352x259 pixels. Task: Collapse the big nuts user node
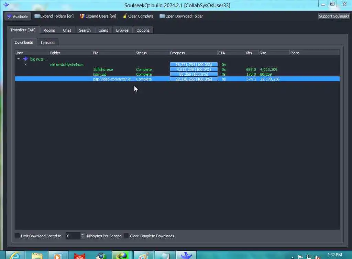[19, 59]
